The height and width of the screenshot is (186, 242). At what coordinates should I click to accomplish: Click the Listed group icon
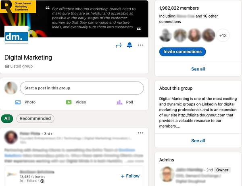click(x=7, y=66)
